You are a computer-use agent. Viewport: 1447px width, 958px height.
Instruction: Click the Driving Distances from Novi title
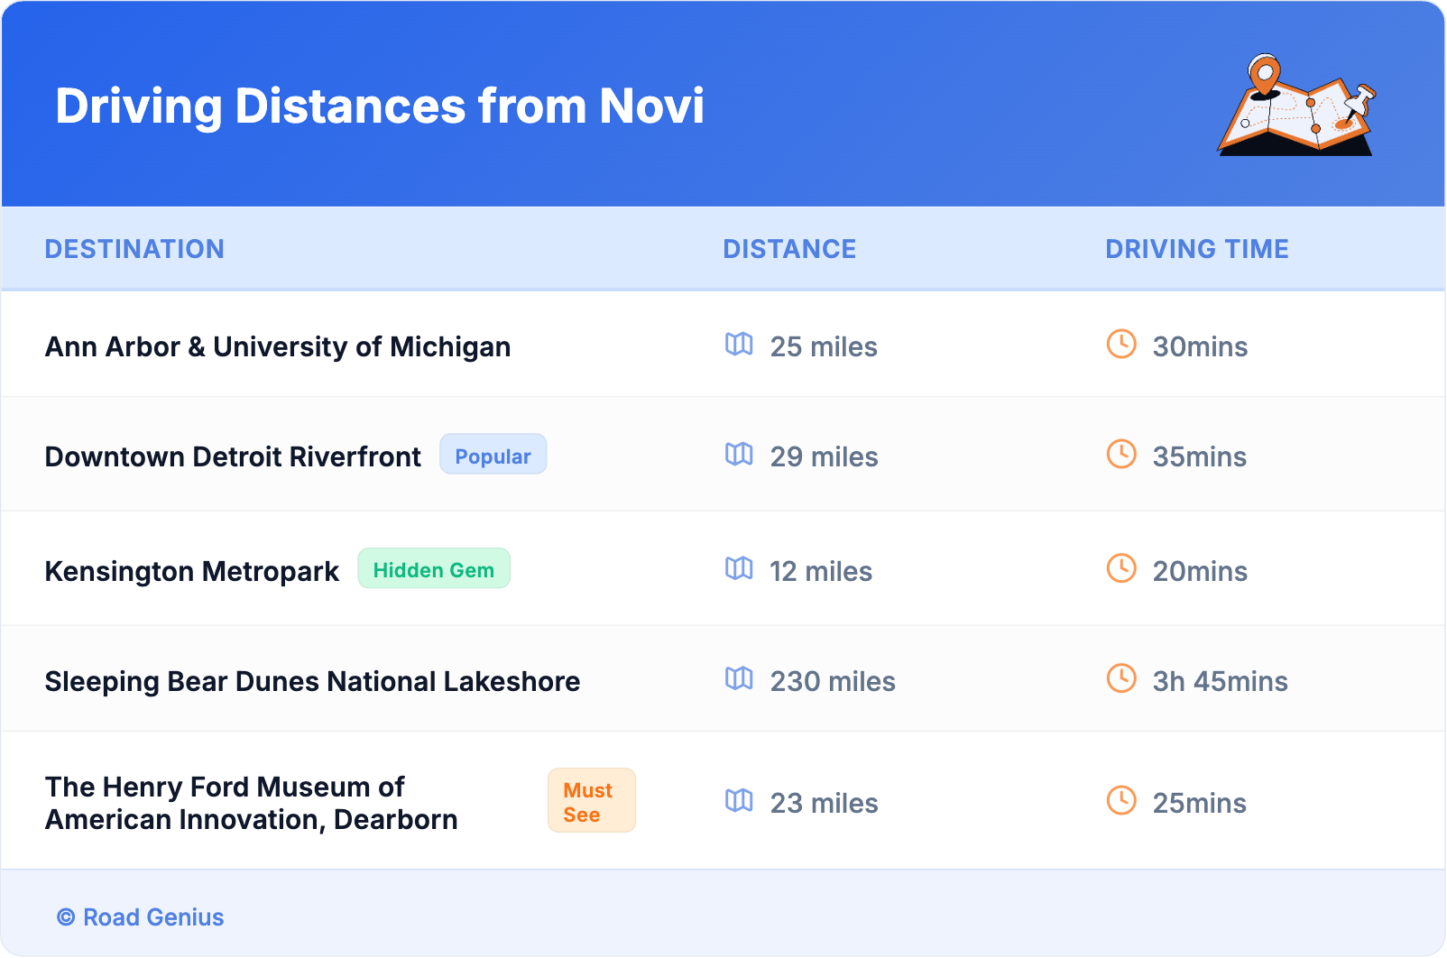click(380, 106)
